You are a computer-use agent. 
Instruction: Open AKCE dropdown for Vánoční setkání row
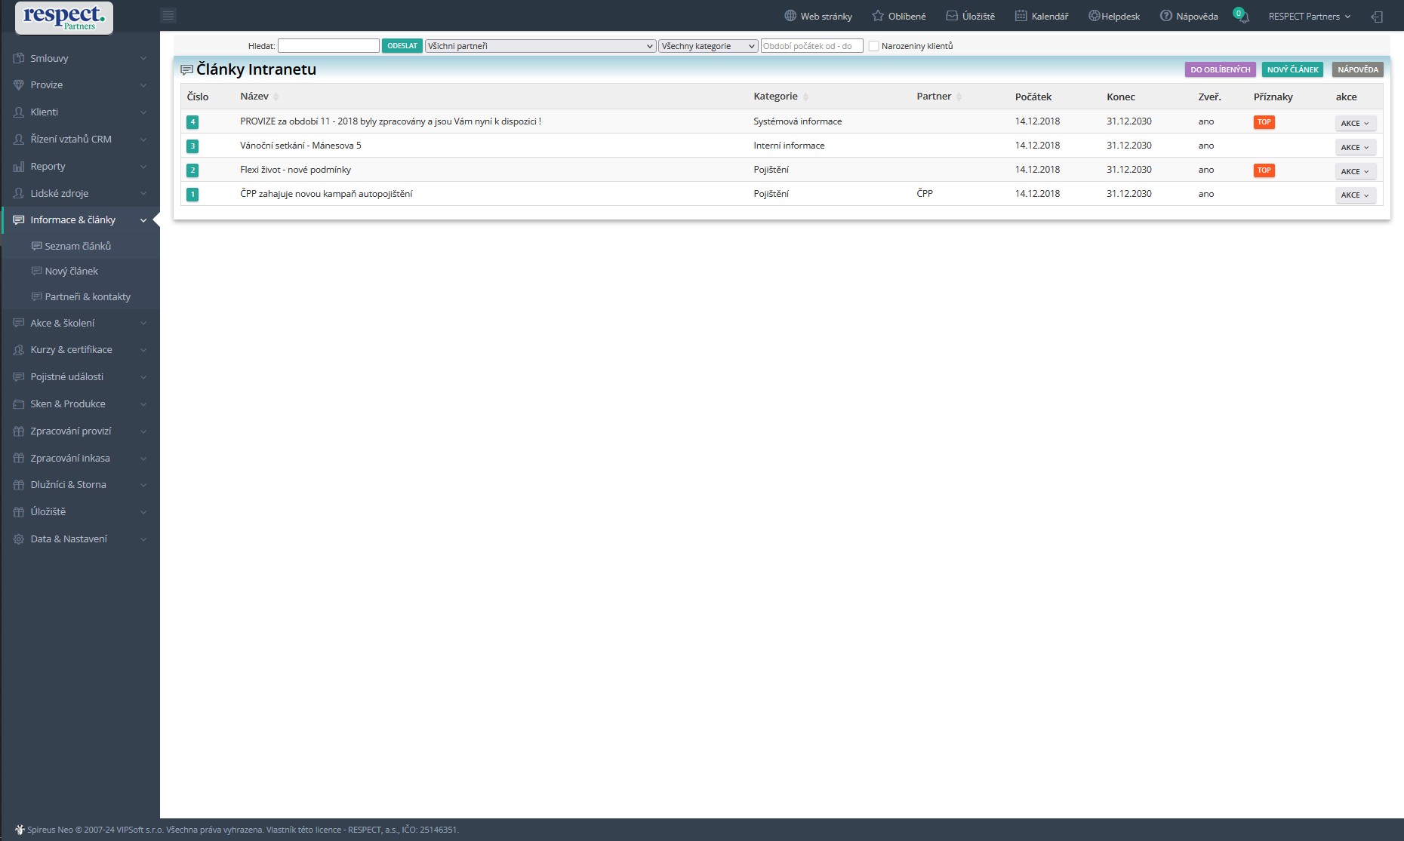(x=1355, y=147)
